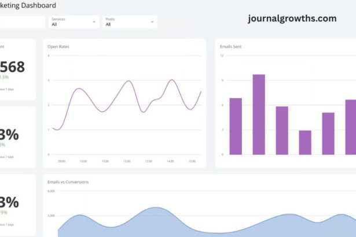Viewport: 356px width, 237px height.
Task: Click the Emails Sent chart title
Action: (231, 46)
